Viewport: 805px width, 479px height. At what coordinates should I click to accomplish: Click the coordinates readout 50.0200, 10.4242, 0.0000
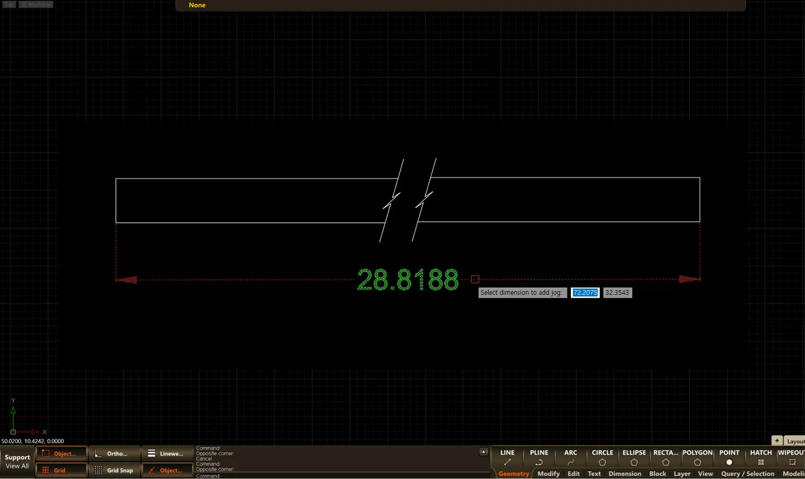point(33,441)
